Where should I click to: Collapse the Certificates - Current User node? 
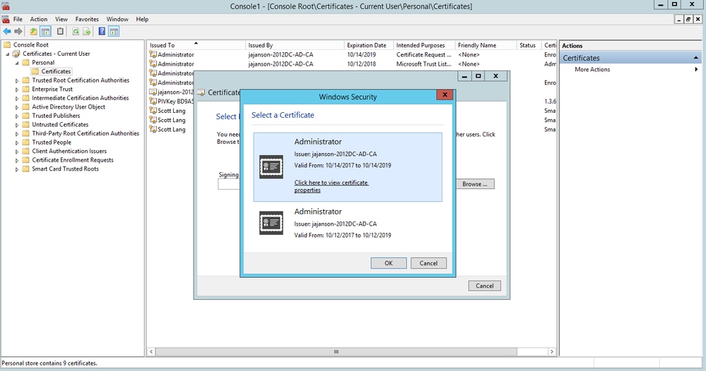pyautogui.click(x=8, y=54)
